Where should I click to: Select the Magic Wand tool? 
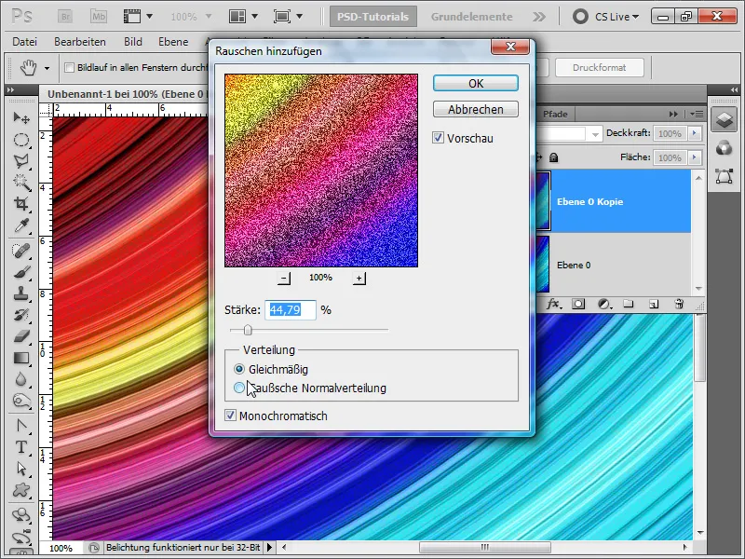pos(21,182)
